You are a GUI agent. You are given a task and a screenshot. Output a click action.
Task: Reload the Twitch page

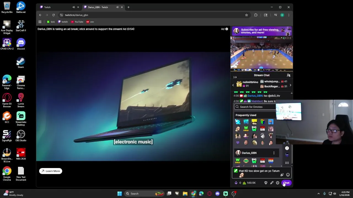(x=54, y=15)
